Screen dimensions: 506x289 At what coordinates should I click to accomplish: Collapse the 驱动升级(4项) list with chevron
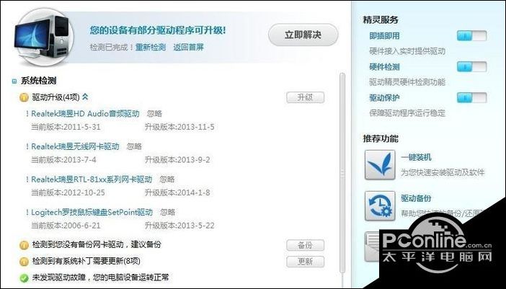pyautogui.click(x=85, y=96)
